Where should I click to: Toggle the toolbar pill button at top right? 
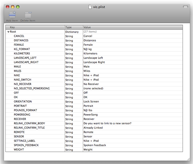[x=185, y=7]
